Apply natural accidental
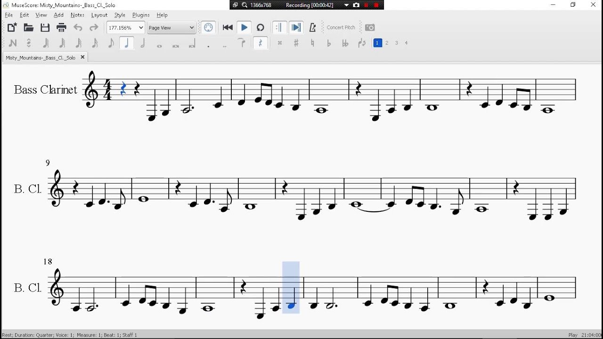Screen dimensions: 603x339 (x=312, y=43)
